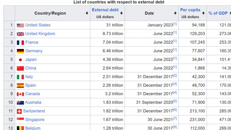Image resolution: width=231 pixels, height=130 pixels.
Task: Open the Spain country link
Action: coord(31,85)
